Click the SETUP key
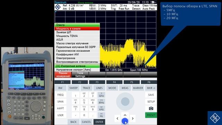Screen dimensions: 222x125 coord(151,102)
